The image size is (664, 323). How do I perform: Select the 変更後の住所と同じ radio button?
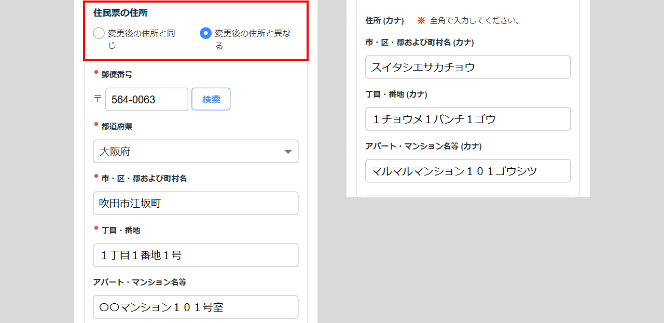(99, 34)
